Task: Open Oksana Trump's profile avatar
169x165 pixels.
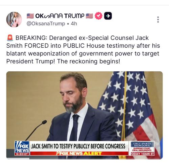Action: (14, 20)
